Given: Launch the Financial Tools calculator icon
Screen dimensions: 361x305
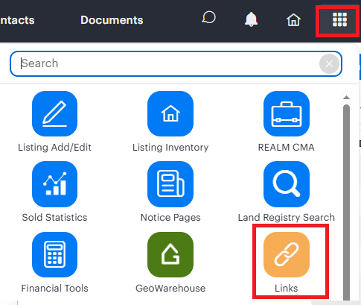Looking at the screenshot, I should click(x=54, y=254).
